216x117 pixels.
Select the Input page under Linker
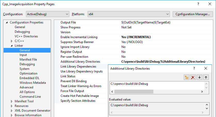tap(23, 55)
